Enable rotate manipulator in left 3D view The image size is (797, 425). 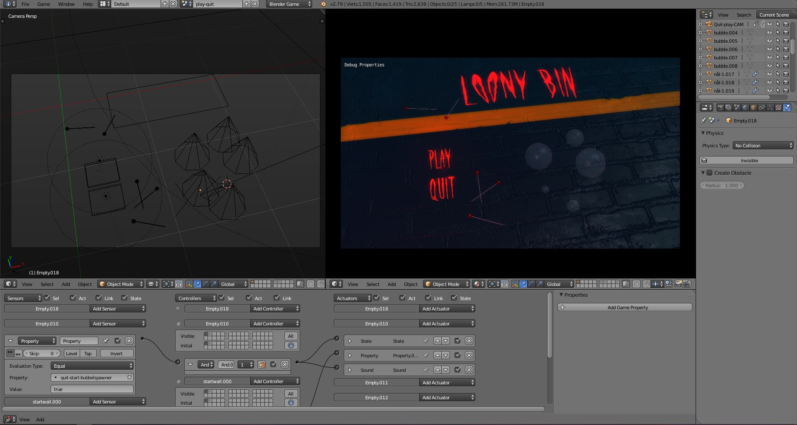[x=206, y=284]
